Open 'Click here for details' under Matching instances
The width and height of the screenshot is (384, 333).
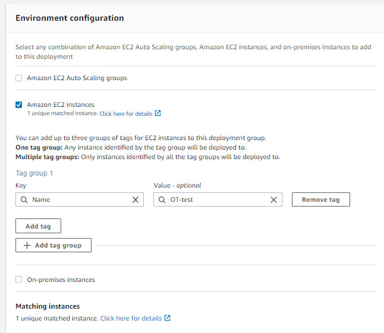click(131, 318)
